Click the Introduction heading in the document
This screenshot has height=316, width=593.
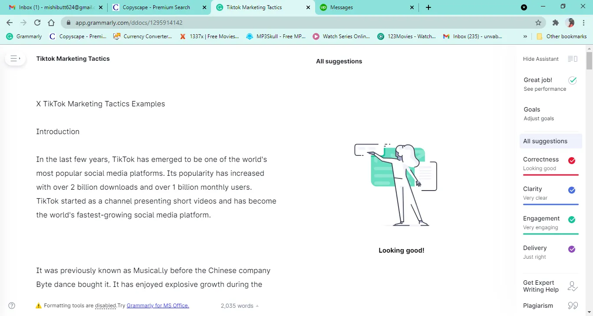click(x=58, y=132)
